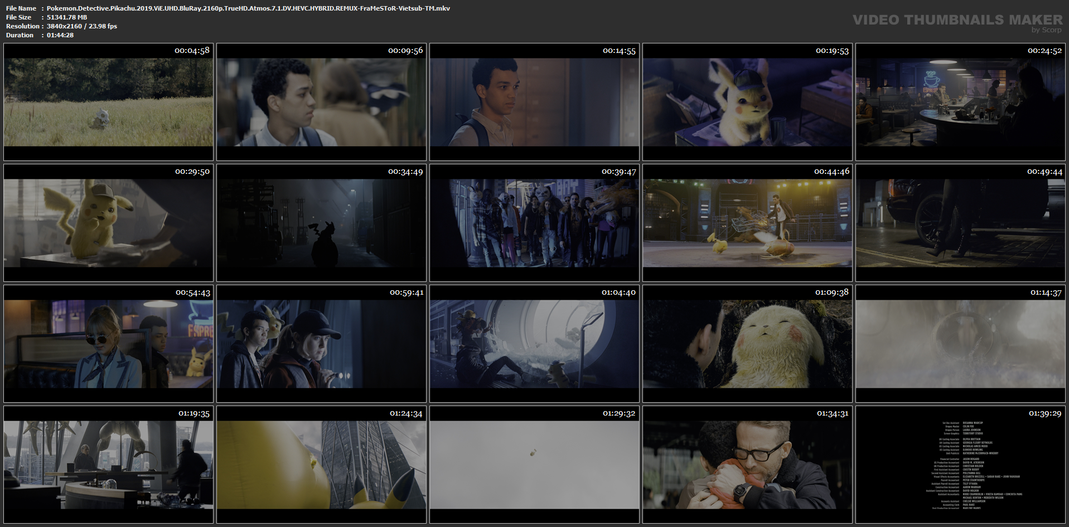Click the duration value 01:44:28

(x=60, y=35)
